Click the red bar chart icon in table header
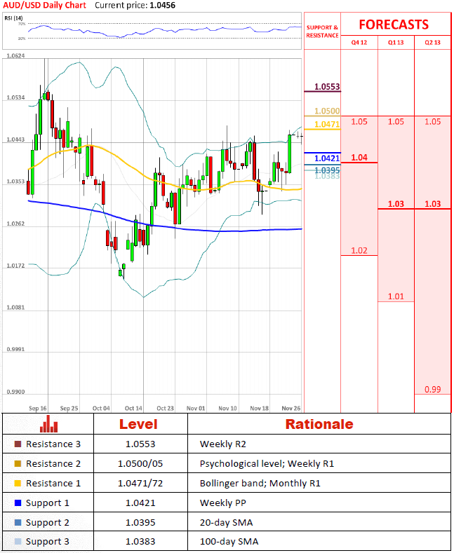 [48, 424]
